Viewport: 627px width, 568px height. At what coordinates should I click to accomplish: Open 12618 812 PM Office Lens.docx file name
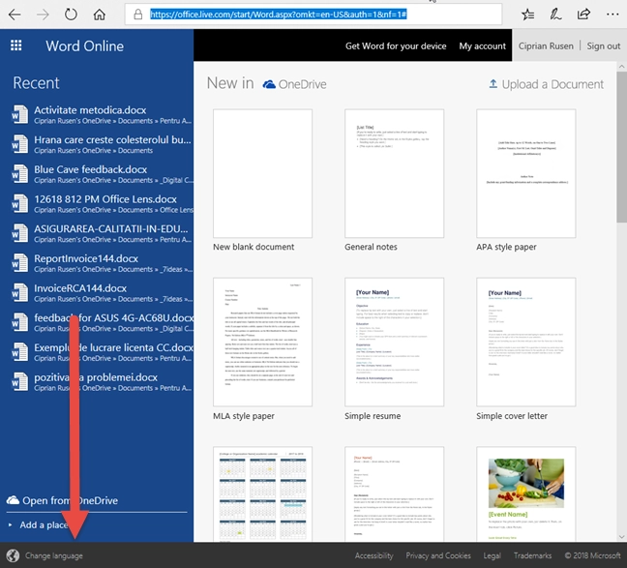[105, 198]
